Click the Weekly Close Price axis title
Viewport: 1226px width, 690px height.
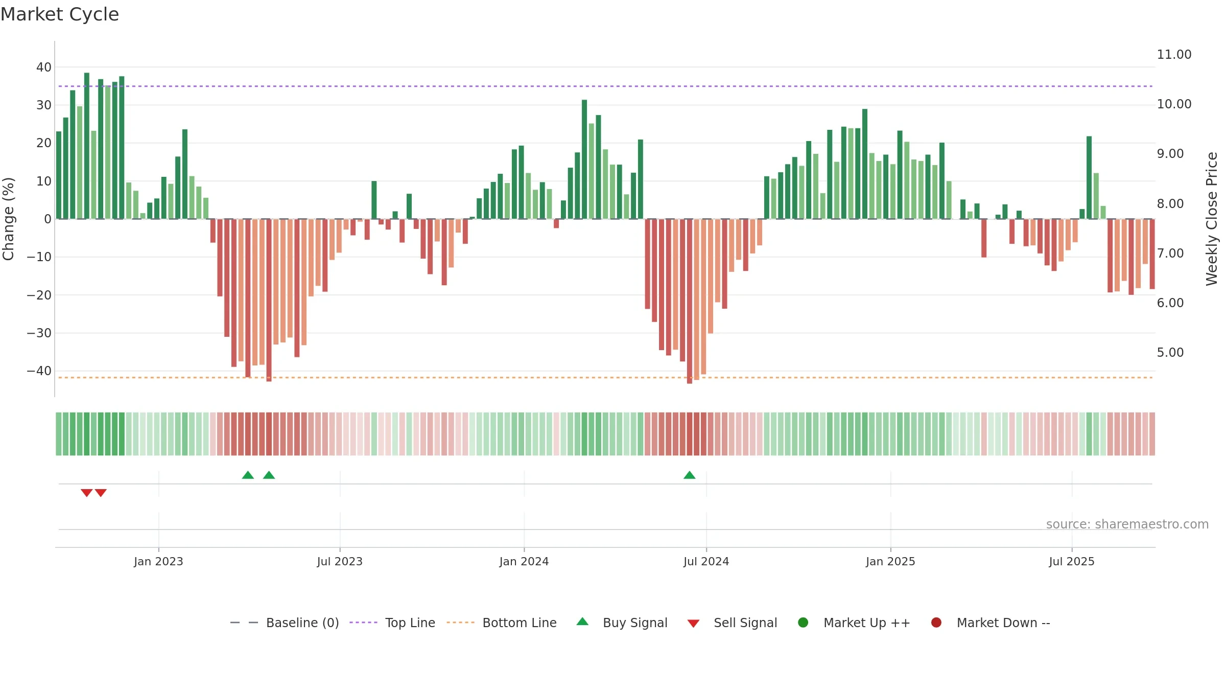[x=1212, y=219]
